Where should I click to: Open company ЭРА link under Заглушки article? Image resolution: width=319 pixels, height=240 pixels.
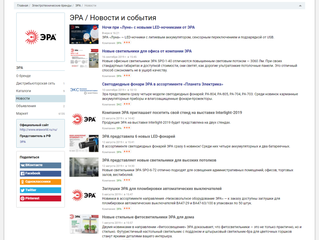119,209
